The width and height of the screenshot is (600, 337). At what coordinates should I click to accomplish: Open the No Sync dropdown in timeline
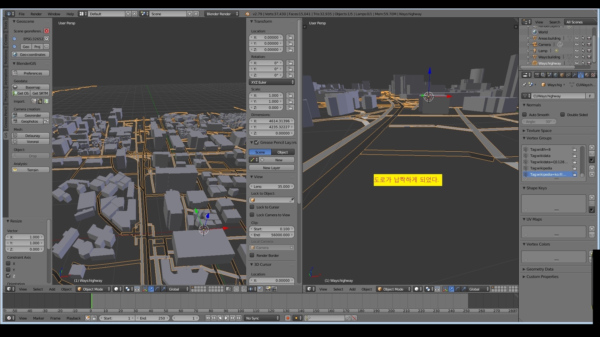[262, 318]
